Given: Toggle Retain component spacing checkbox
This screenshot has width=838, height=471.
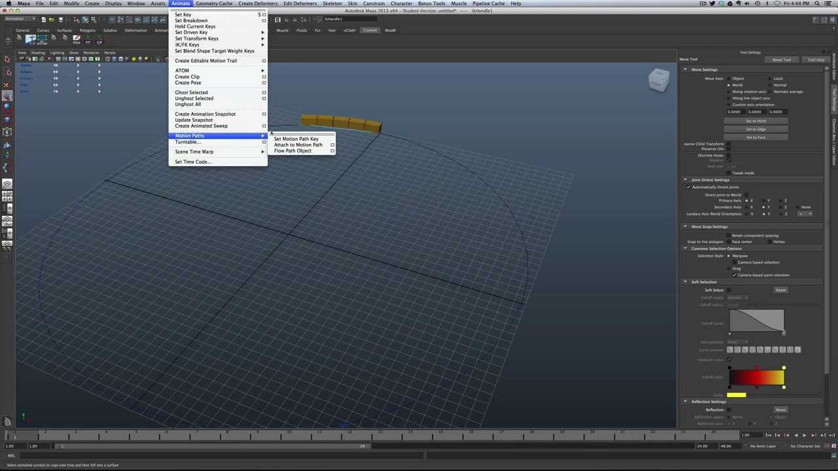Looking at the screenshot, I should tap(728, 235).
